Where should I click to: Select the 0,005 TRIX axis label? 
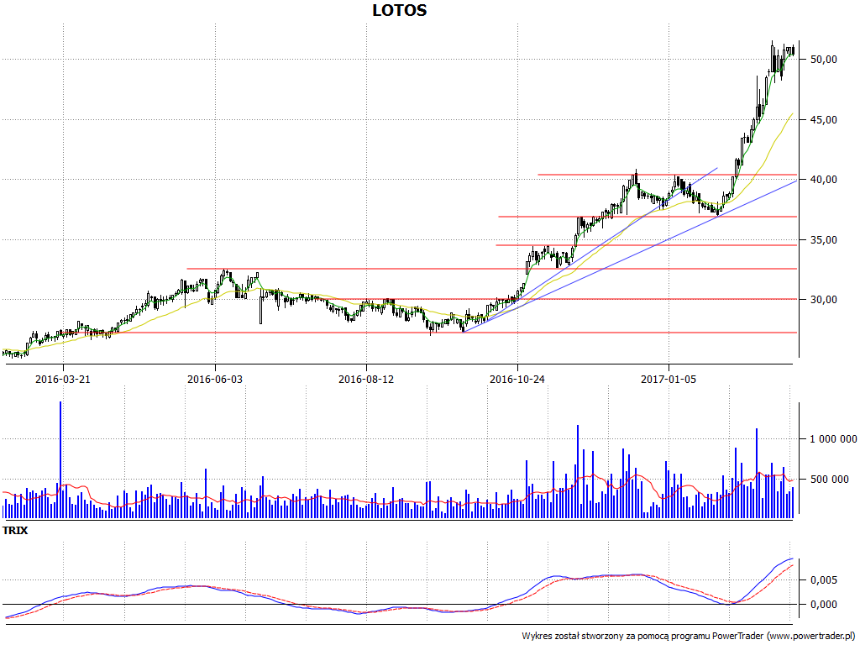(x=824, y=580)
